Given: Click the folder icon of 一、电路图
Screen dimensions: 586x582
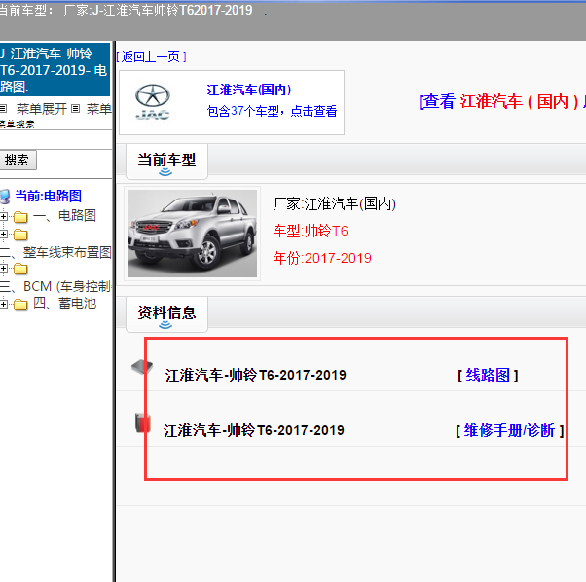Looking at the screenshot, I should 20,217.
